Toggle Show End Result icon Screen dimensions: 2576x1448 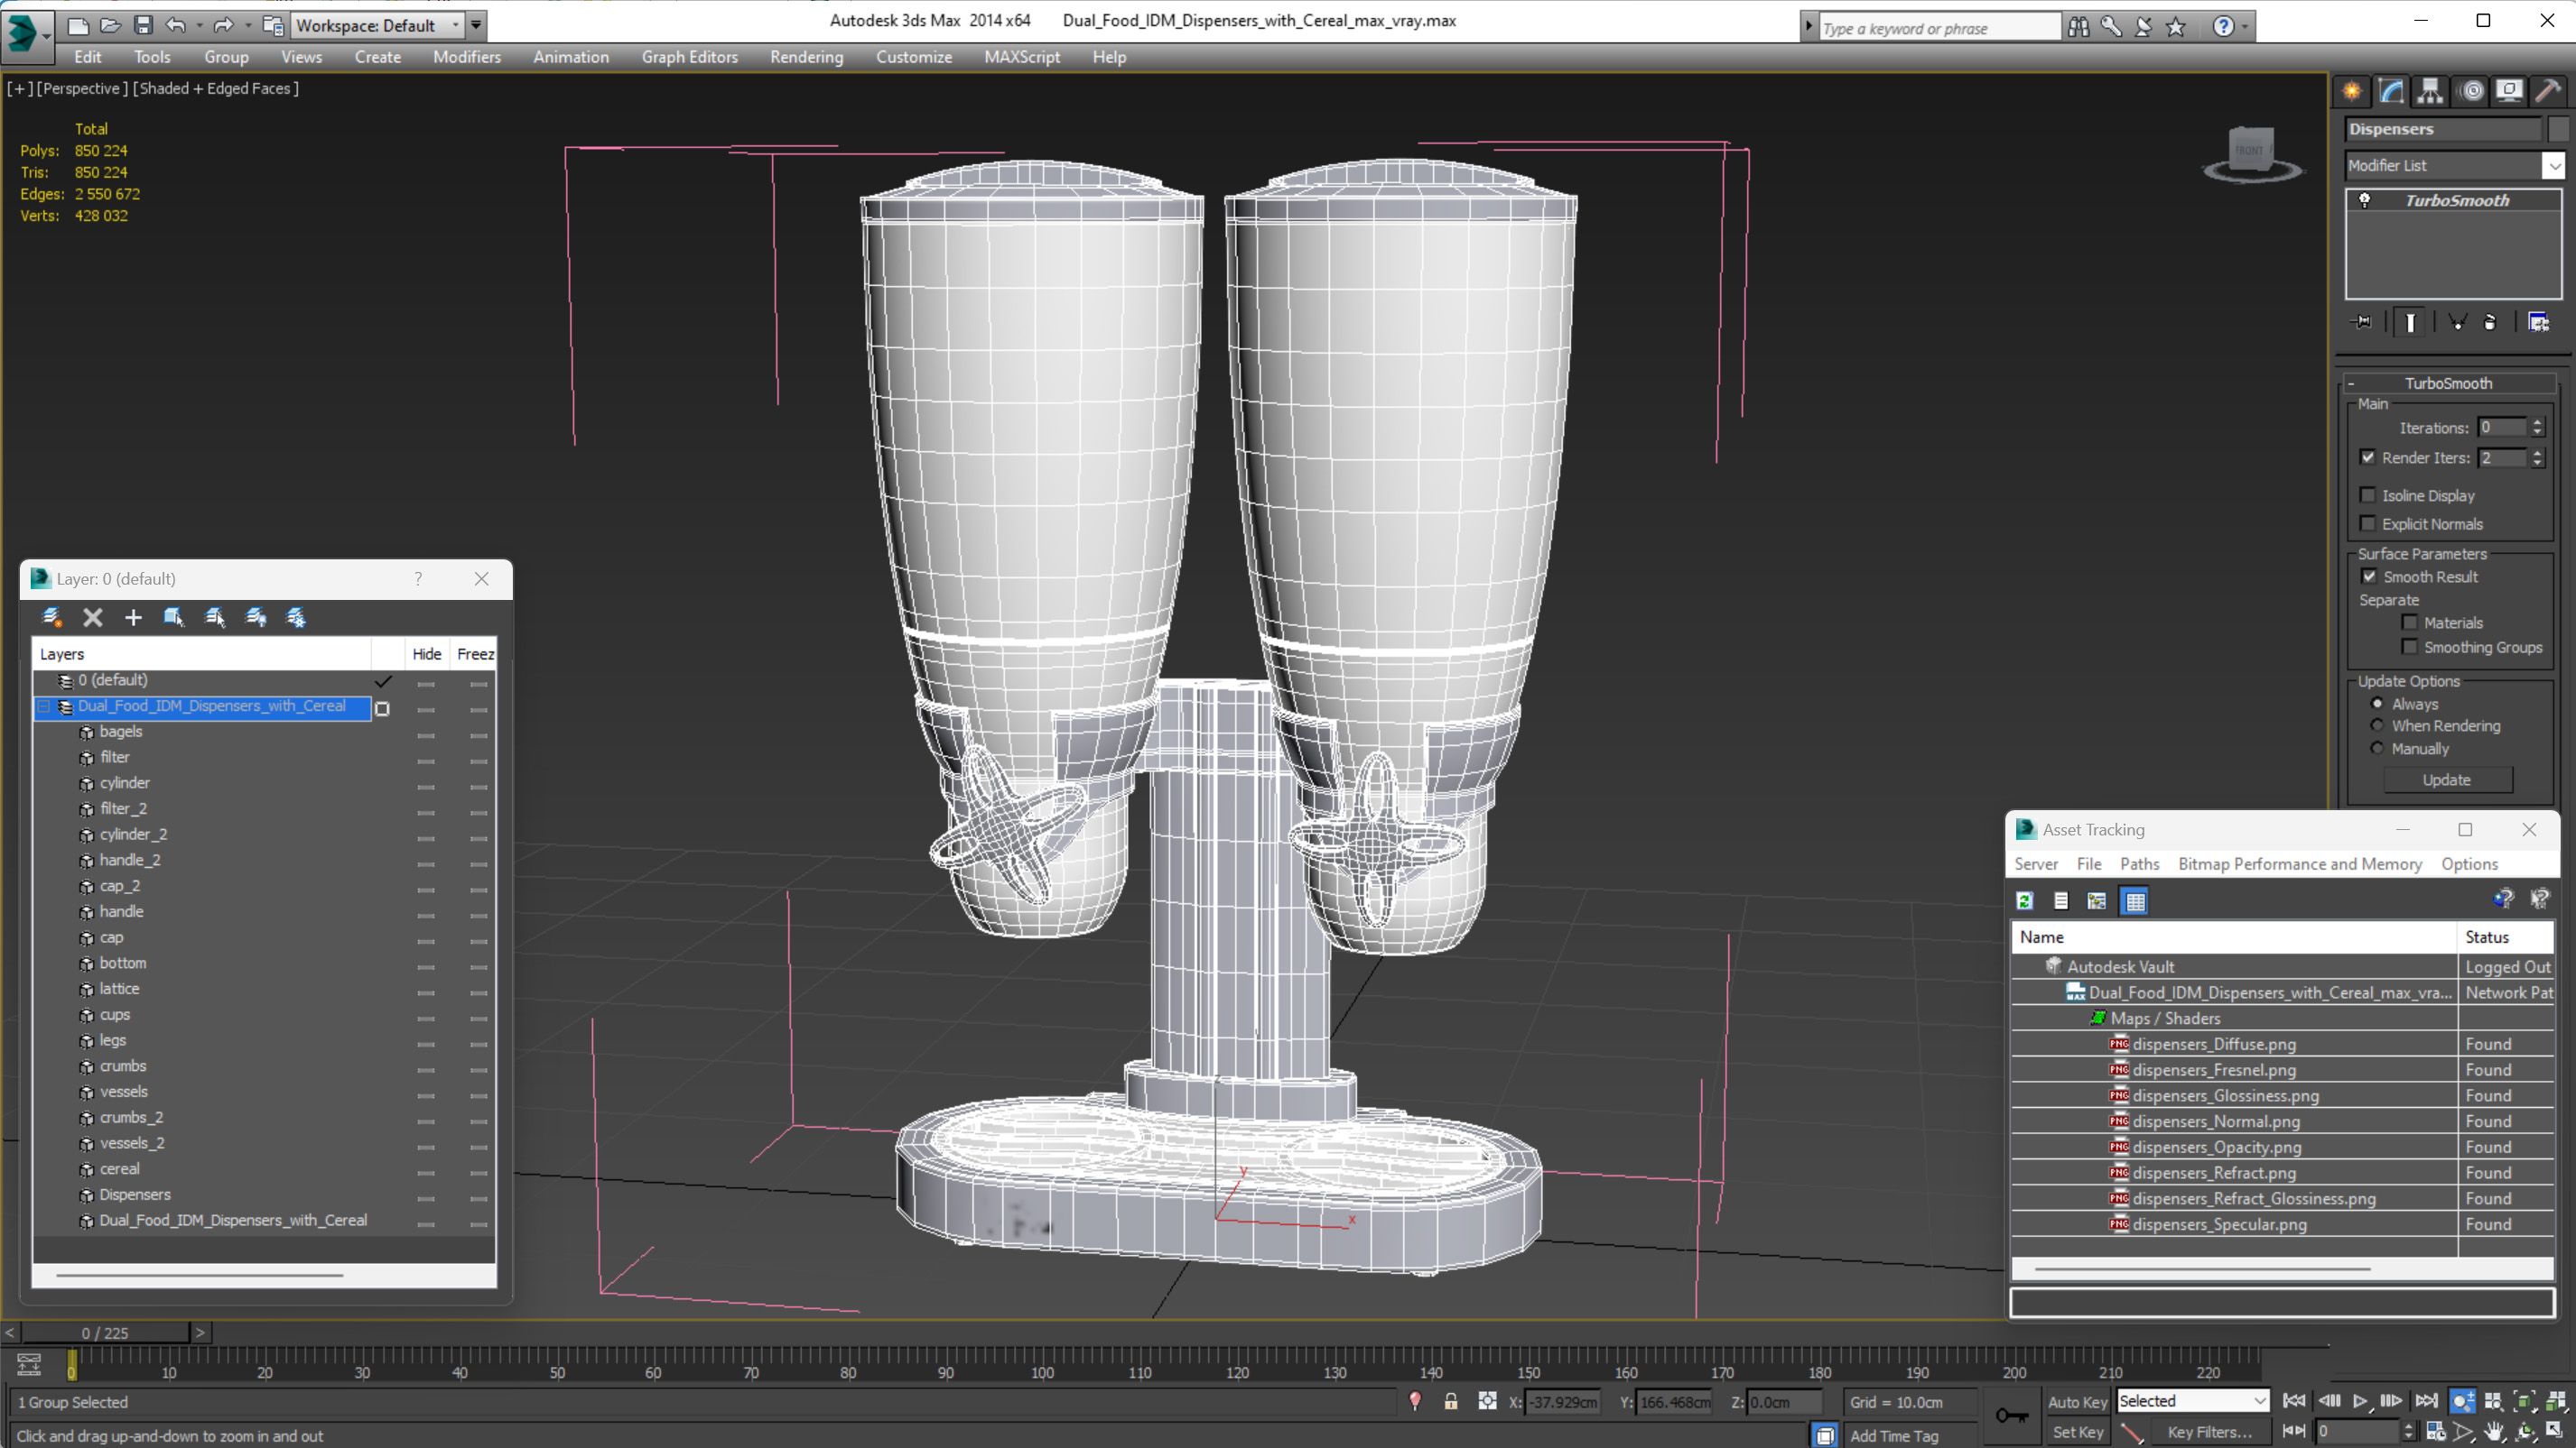[x=2410, y=322]
